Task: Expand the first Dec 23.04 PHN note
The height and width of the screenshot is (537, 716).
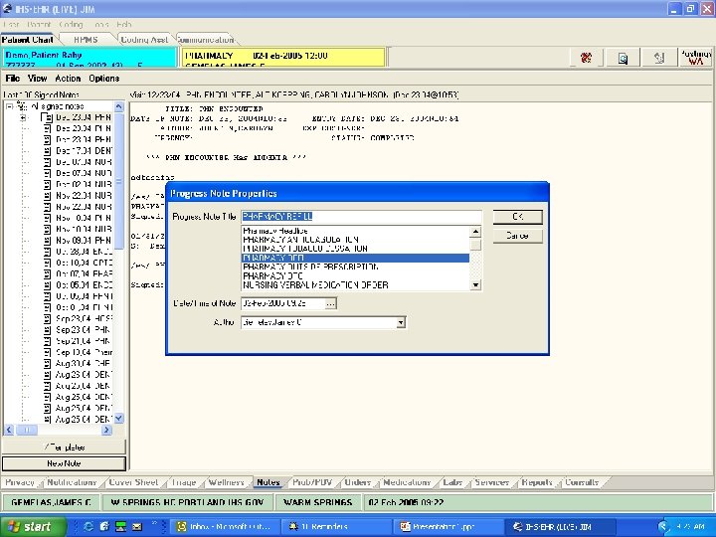Action: [x=23, y=117]
